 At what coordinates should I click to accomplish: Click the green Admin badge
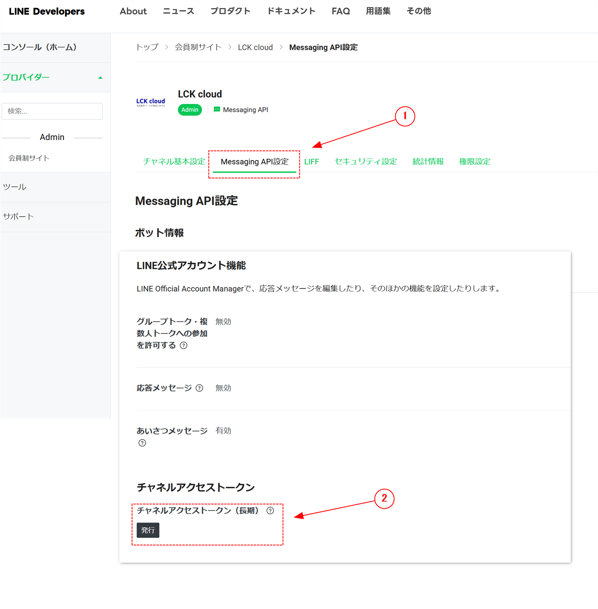coord(190,110)
